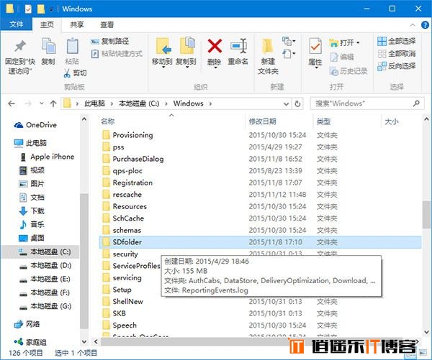This screenshot has width=432, height=360.
Task: Click the navigation pane scroll down arrow
Action: pos(84,342)
